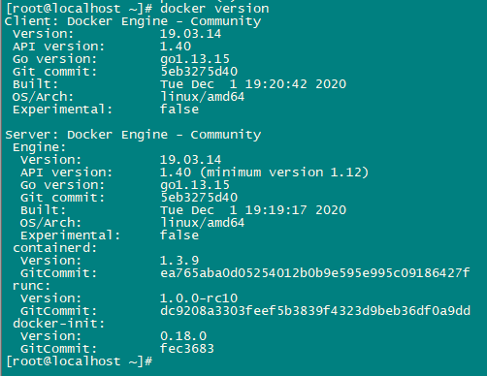Click the containerd GitCommit hash starting ea765
This screenshot has height=376, width=487.
(315, 273)
